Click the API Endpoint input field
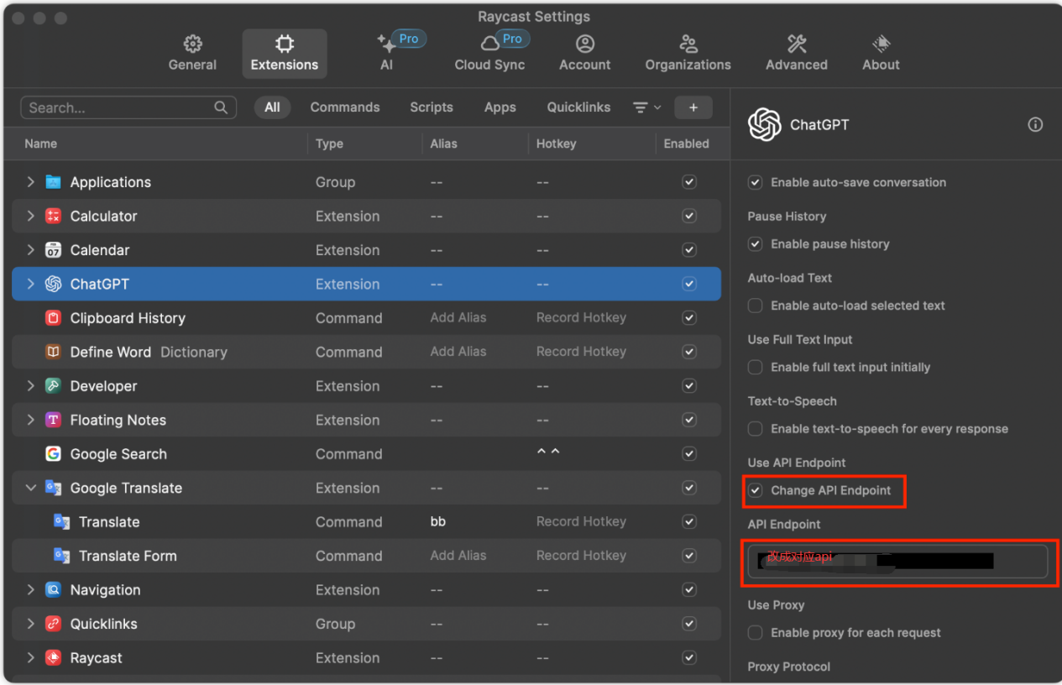The height and width of the screenshot is (685, 1062). (897, 562)
